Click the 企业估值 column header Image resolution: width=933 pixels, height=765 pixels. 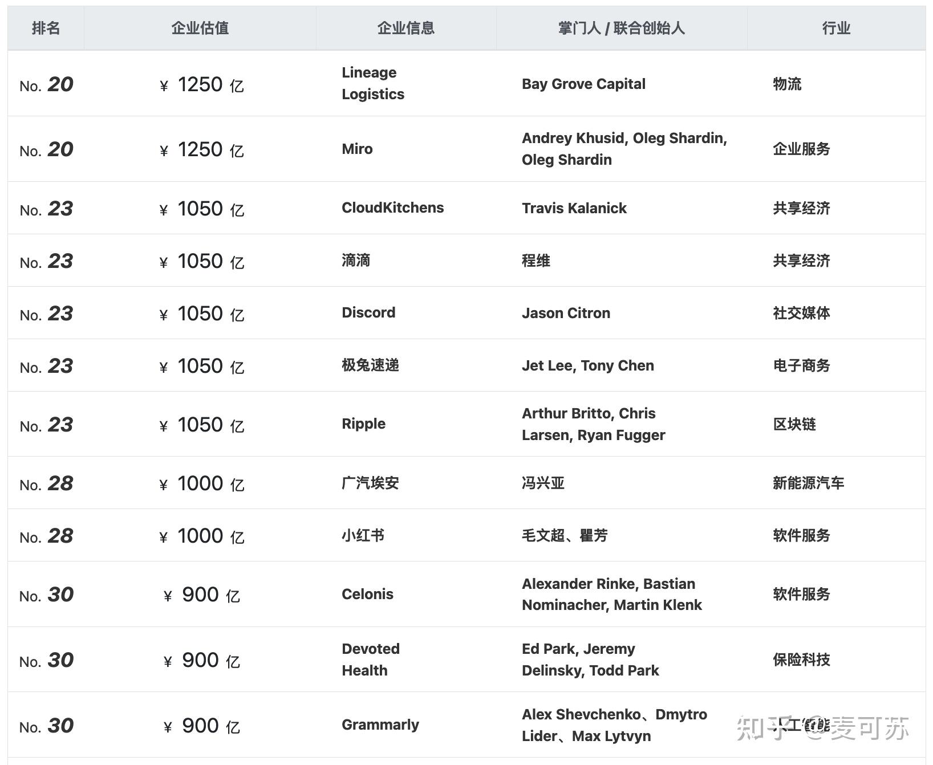pyautogui.click(x=200, y=28)
